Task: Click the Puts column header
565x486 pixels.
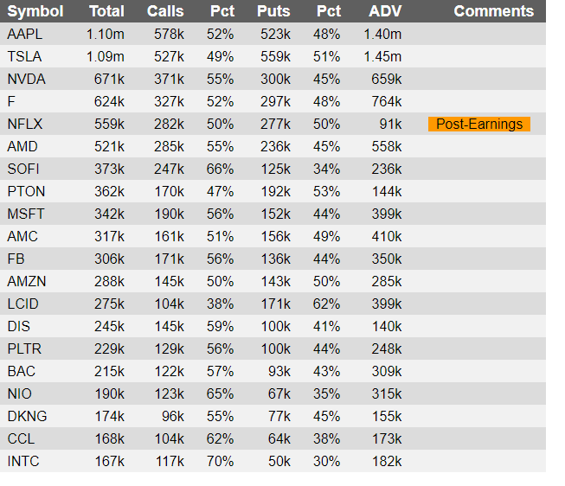Action: pyautogui.click(x=273, y=11)
